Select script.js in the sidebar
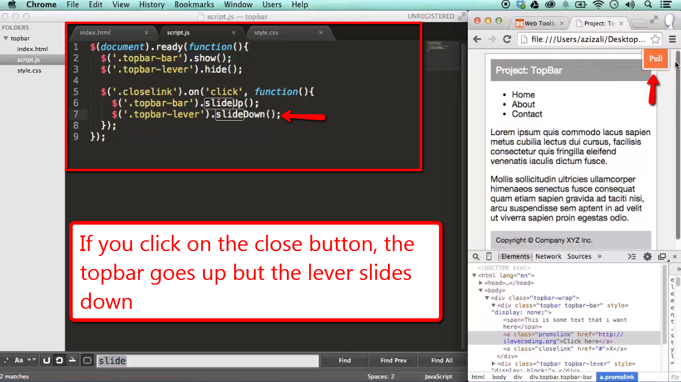 click(x=29, y=59)
